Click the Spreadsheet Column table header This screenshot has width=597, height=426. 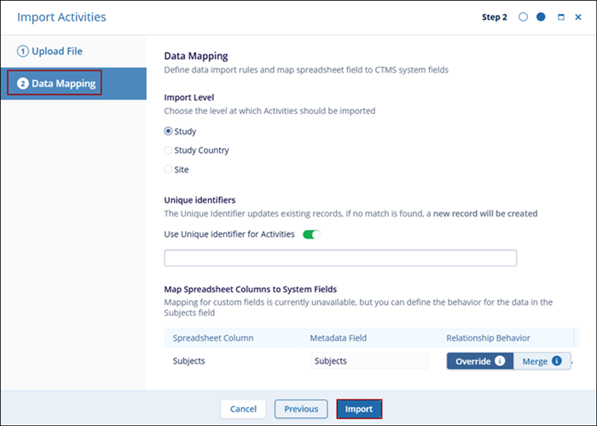(212, 338)
